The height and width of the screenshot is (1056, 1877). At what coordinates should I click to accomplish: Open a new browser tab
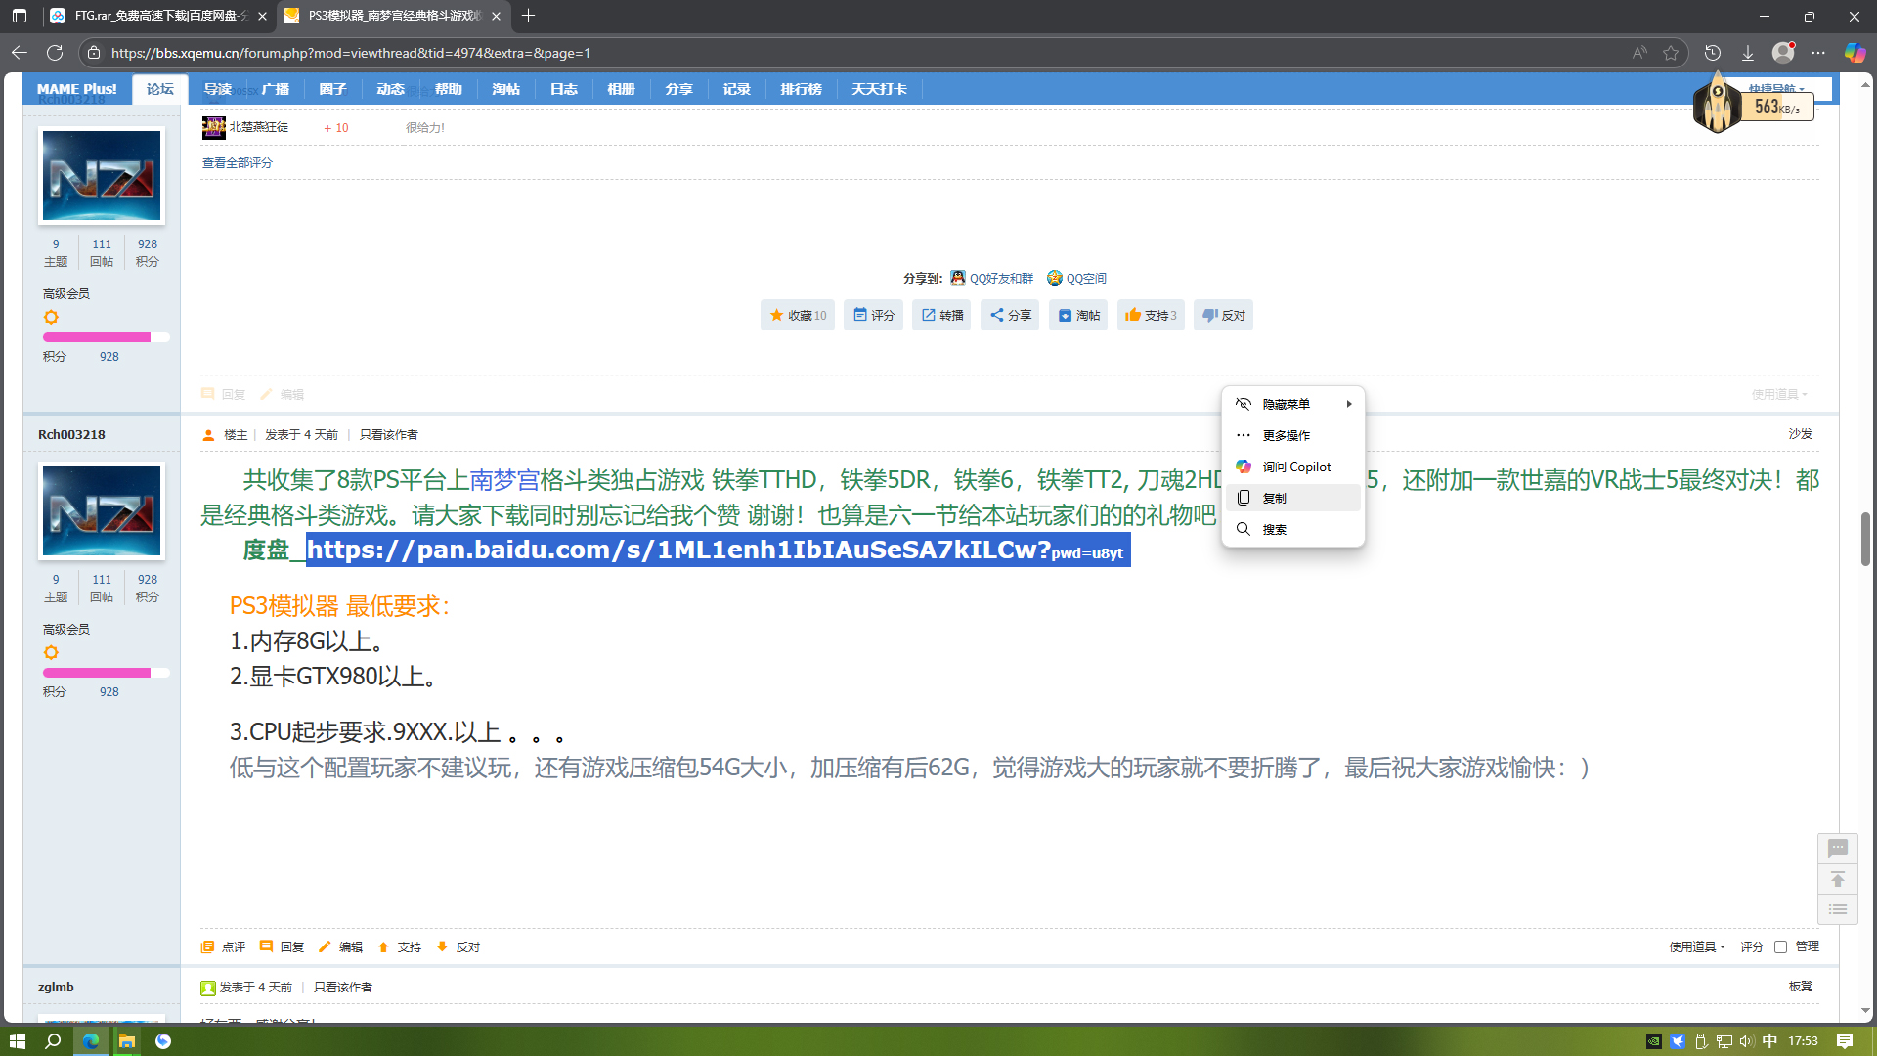529,16
